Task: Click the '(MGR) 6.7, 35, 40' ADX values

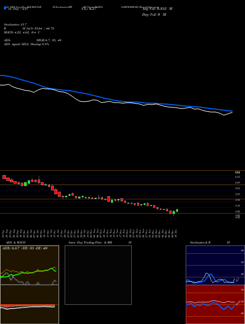Action: 49,40
